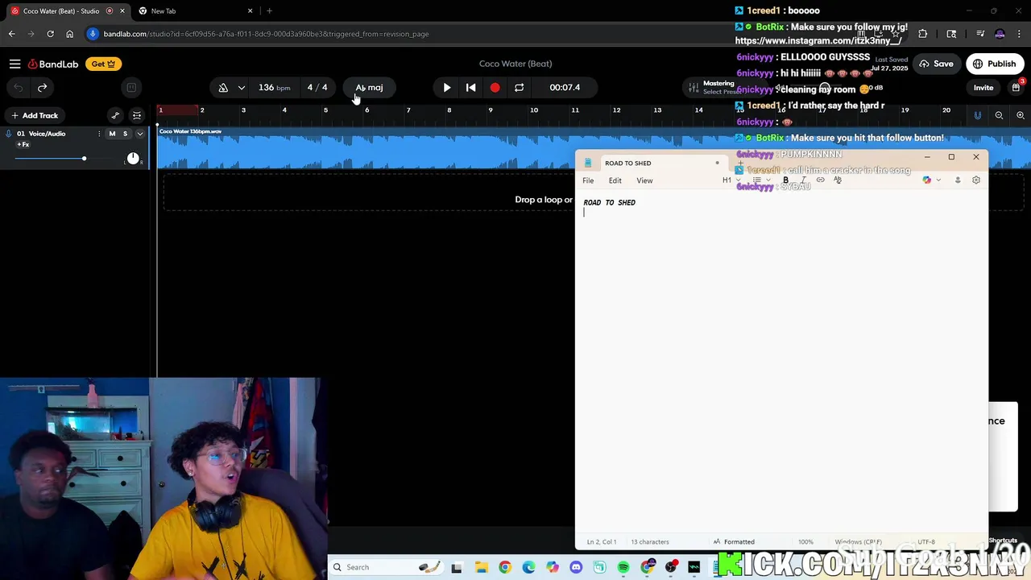Screen dimensions: 1031x580
Task: Publish the Coco Water project
Action: click(995, 64)
